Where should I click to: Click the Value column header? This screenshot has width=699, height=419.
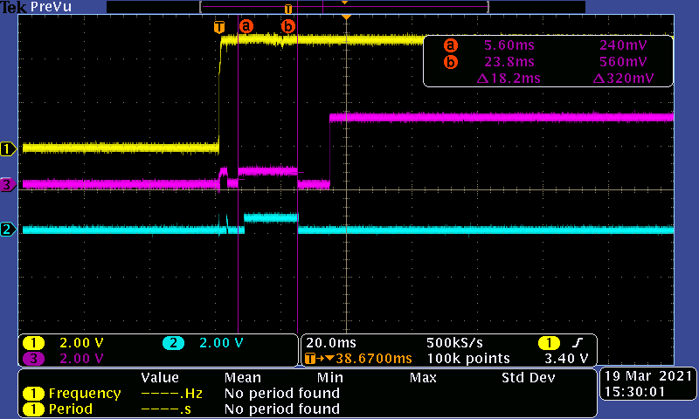pos(160,378)
